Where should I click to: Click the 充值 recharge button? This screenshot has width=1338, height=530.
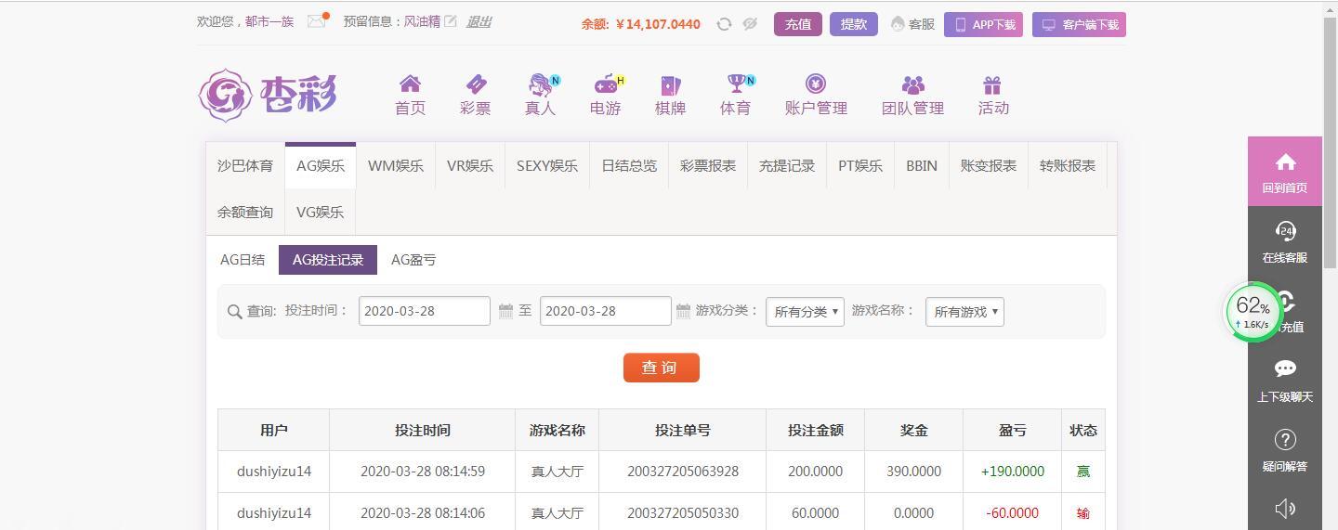pyautogui.click(x=798, y=24)
